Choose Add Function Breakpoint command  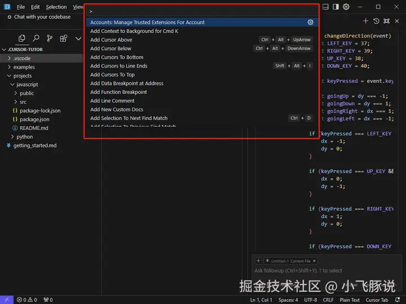(202, 92)
